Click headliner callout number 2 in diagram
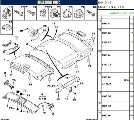Viewport: 134px width, 120px height. [x=27, y=44]
